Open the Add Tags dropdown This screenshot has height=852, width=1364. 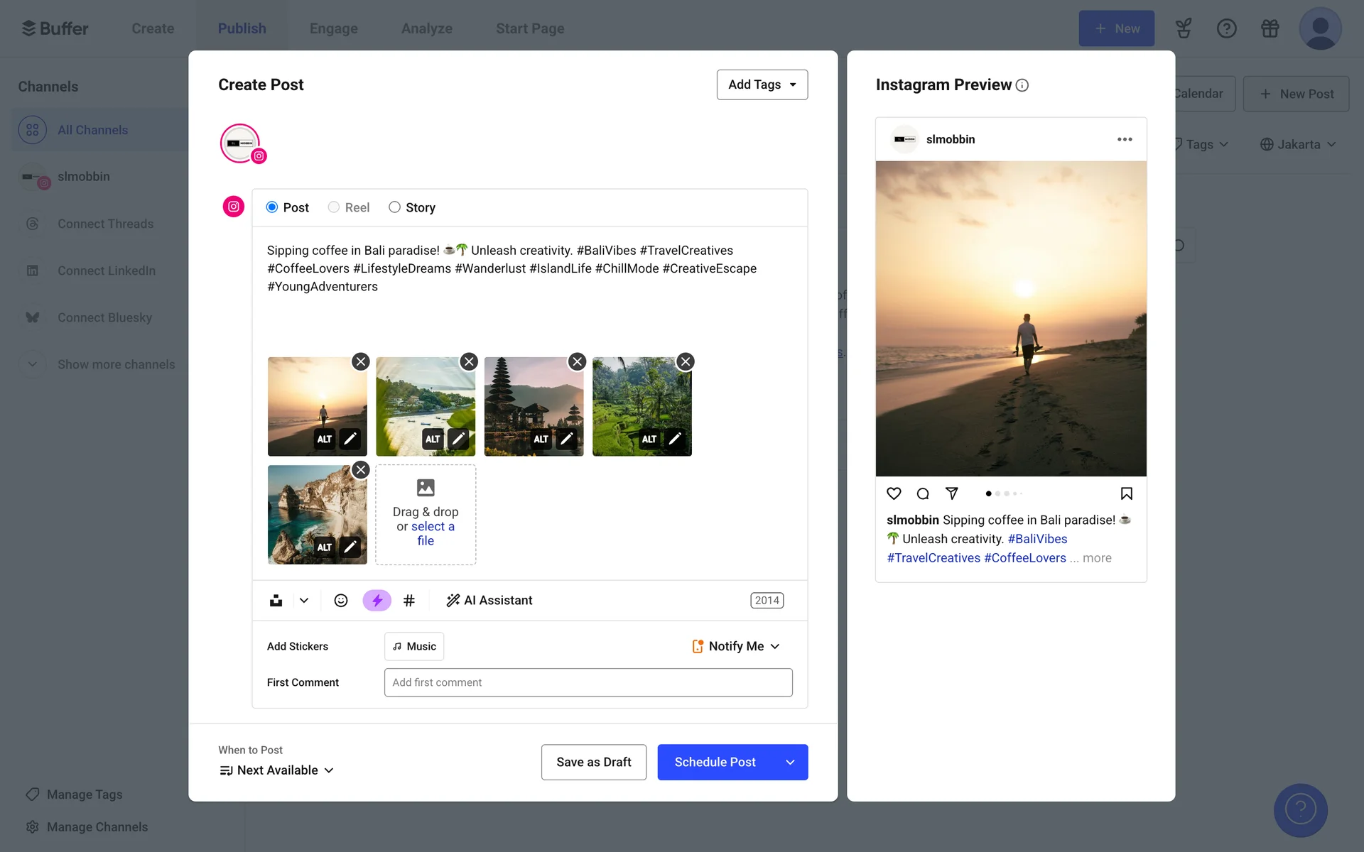pyautogui.click(x=762, y=84)
